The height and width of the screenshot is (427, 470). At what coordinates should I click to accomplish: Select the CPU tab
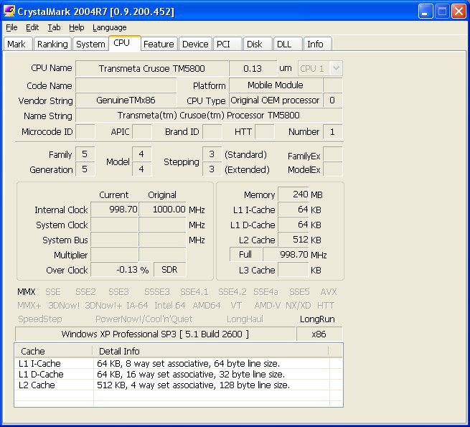point(124,43)
